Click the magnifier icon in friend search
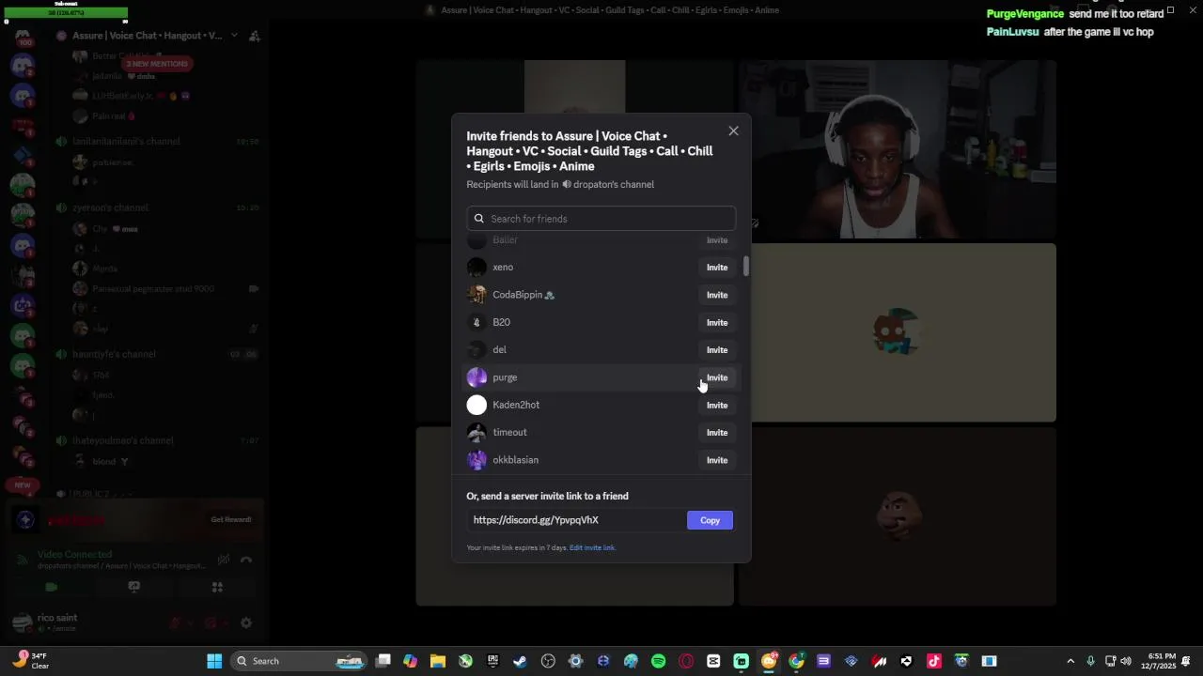1203x676 pixels. (479, 219)
